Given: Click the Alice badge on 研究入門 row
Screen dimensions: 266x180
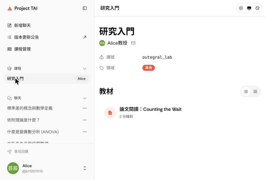Looking at the screenshot, I should (x=81, y=79).
